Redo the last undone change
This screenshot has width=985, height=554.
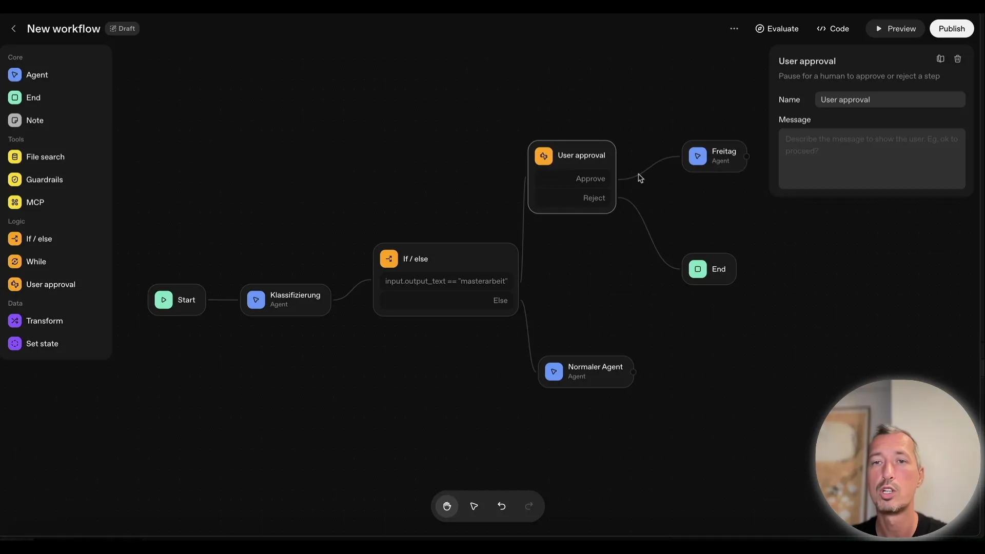529,506
